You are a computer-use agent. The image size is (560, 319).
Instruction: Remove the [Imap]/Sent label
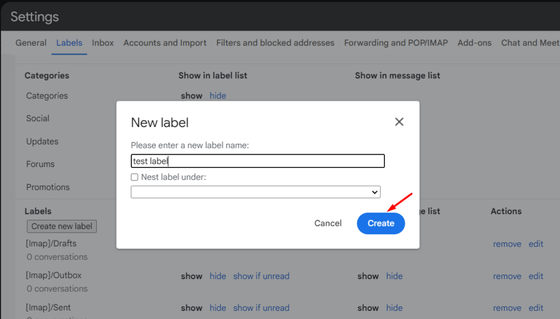[x=507, y=308]
